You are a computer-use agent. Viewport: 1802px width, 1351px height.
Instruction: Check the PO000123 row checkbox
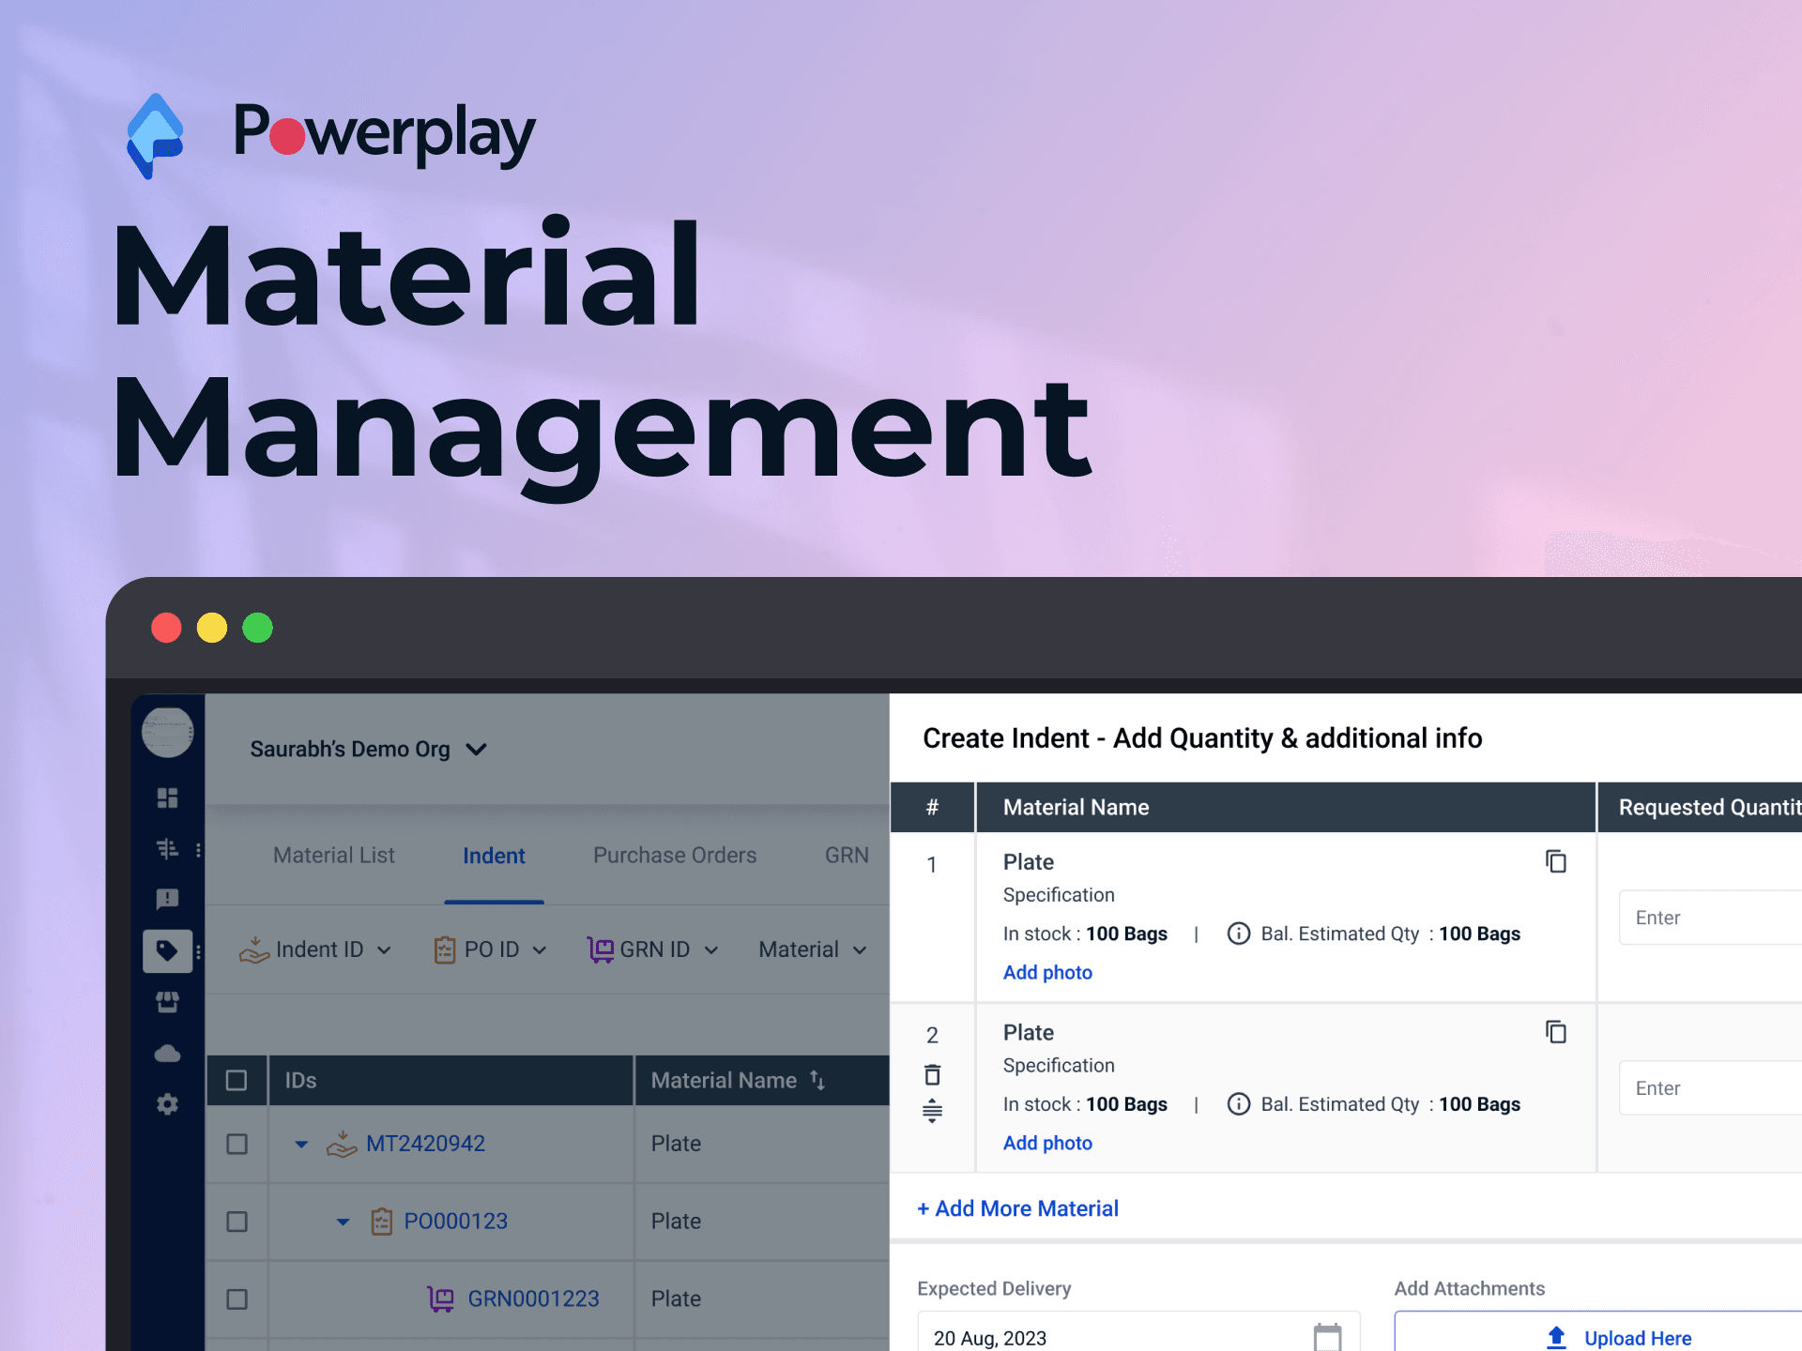[x=237, y=1222]
